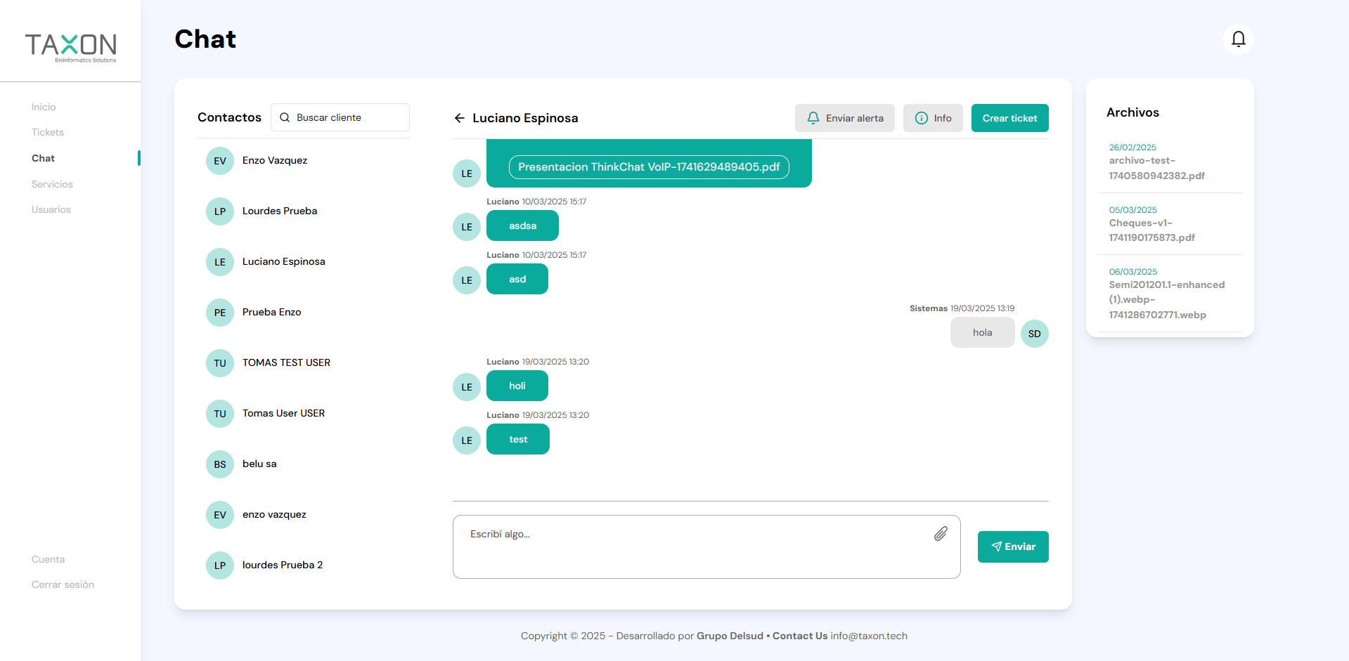Select Enzo Vazquez EV avatar
Viewport: 1349px width, 661px height.
click(x=219, y=161)
